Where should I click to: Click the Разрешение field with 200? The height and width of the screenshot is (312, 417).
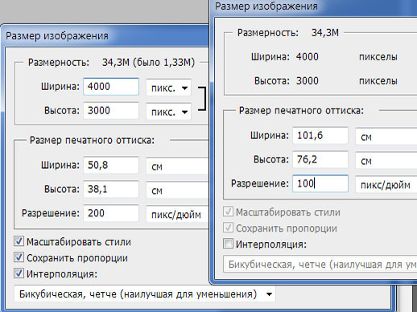pyautogui.click(x=111, y=213)
